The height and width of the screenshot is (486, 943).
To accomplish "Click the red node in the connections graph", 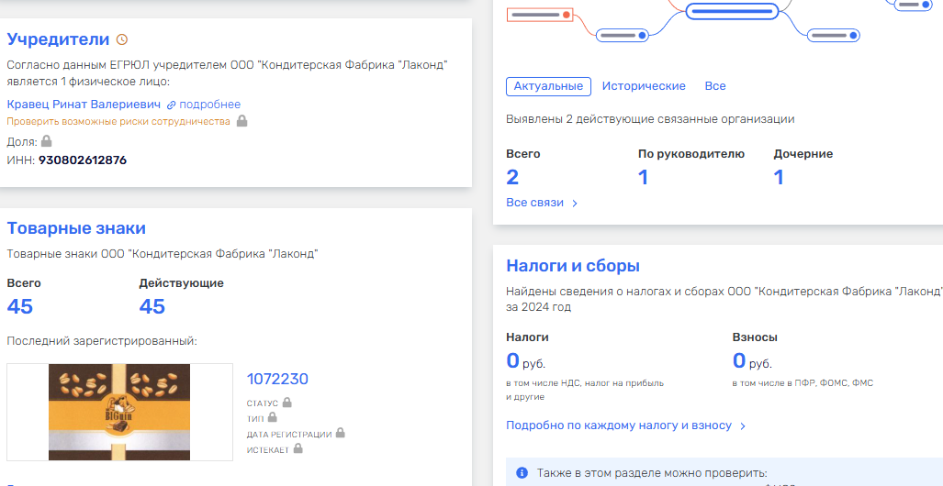I will tap(540, 15).
